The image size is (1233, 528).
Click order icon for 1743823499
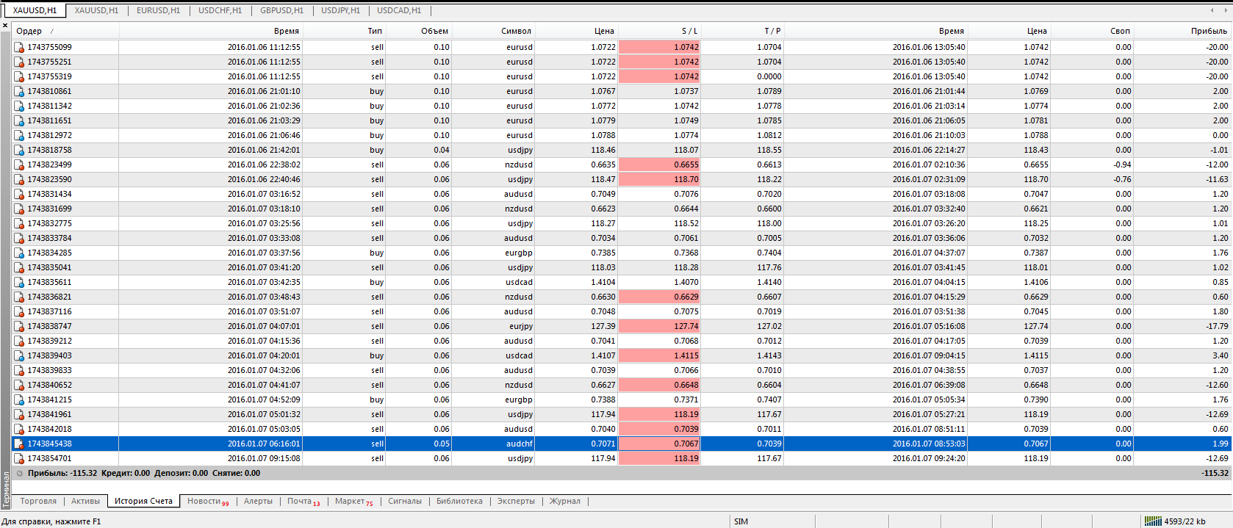click(x=19, y=164)
